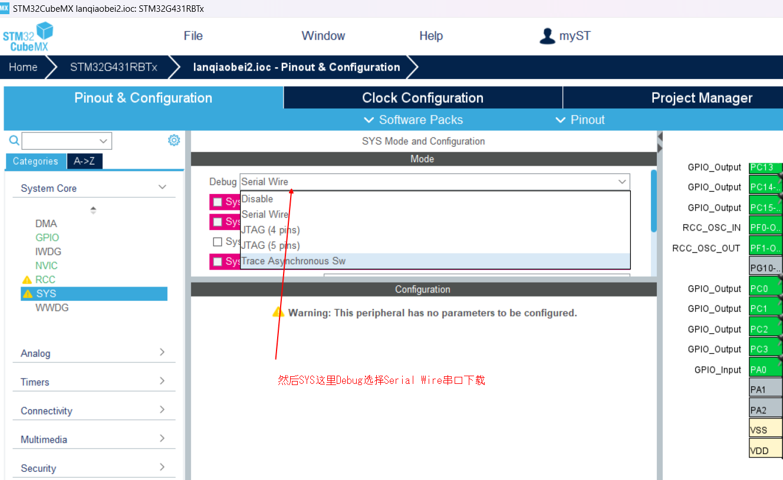The height and width of the screenshot is (480, 783).
Task: Switch to Pinout & Configuration tab
Action: click(x=143, y=98)
